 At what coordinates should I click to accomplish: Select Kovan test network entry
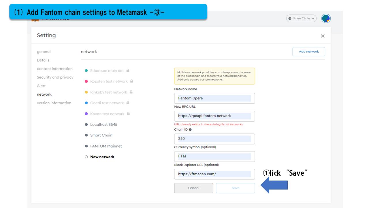(x=107, y=114)
